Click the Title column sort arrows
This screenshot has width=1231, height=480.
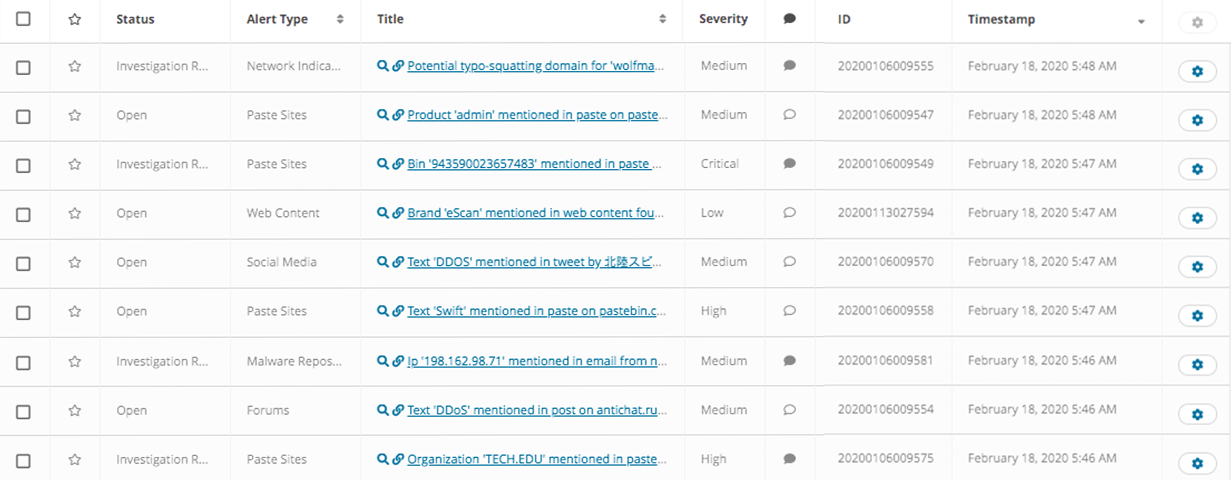662,19
